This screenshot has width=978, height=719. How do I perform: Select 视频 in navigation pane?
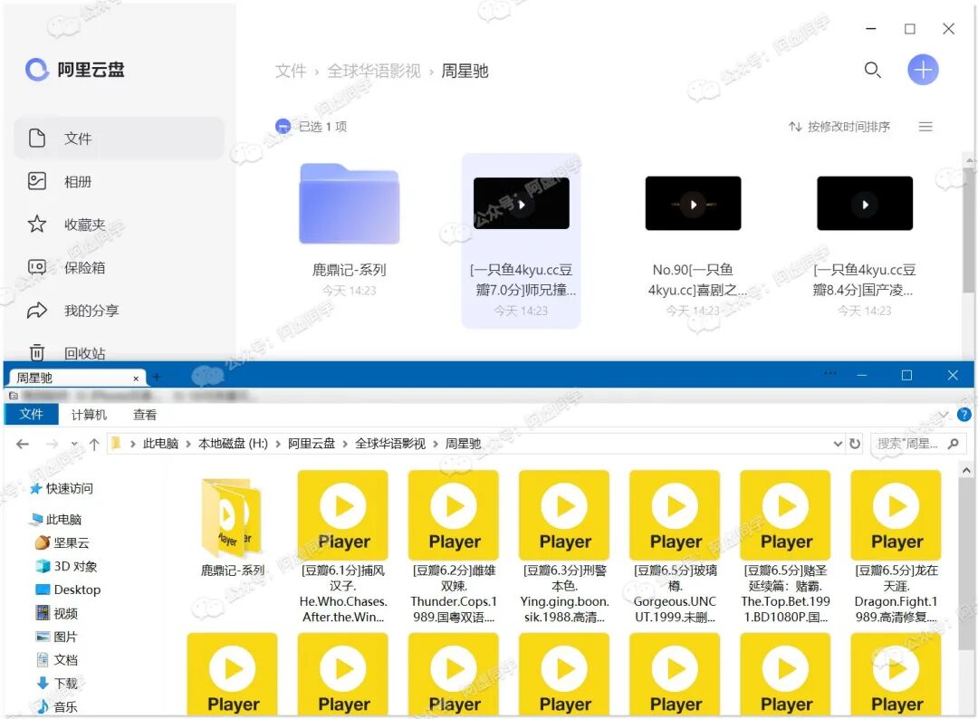coord(57,613)
